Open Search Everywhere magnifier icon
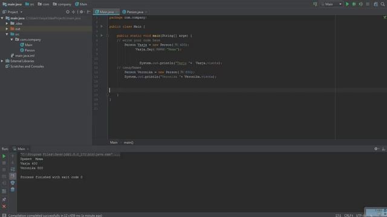This screenshot has width=387, height=217. [x=383, y=4]
